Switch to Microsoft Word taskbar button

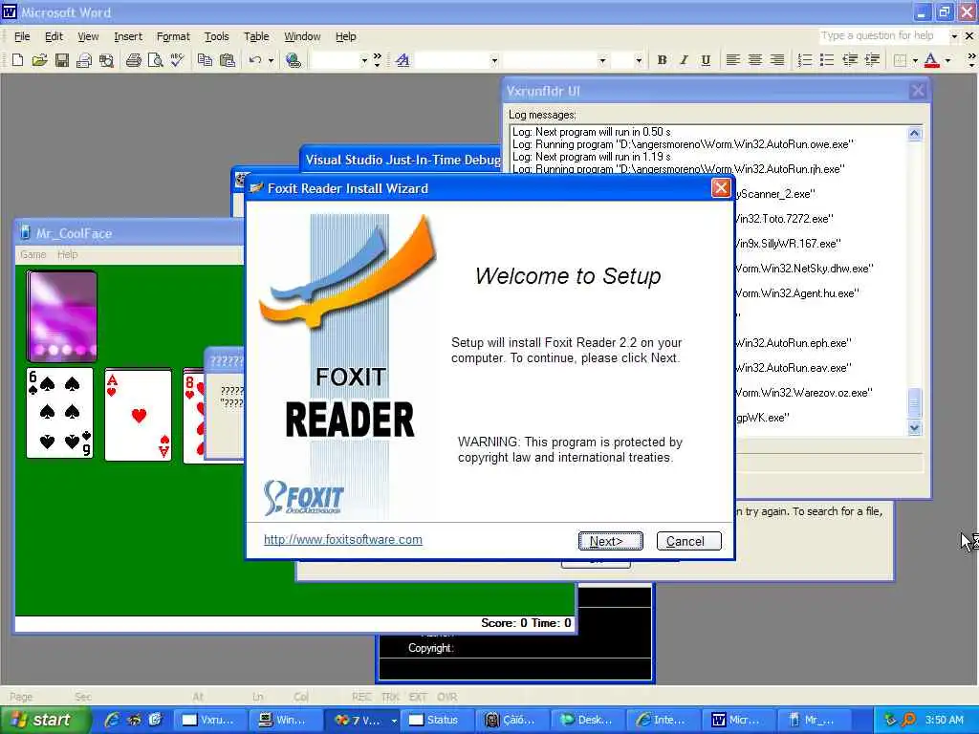pos(737,720)
